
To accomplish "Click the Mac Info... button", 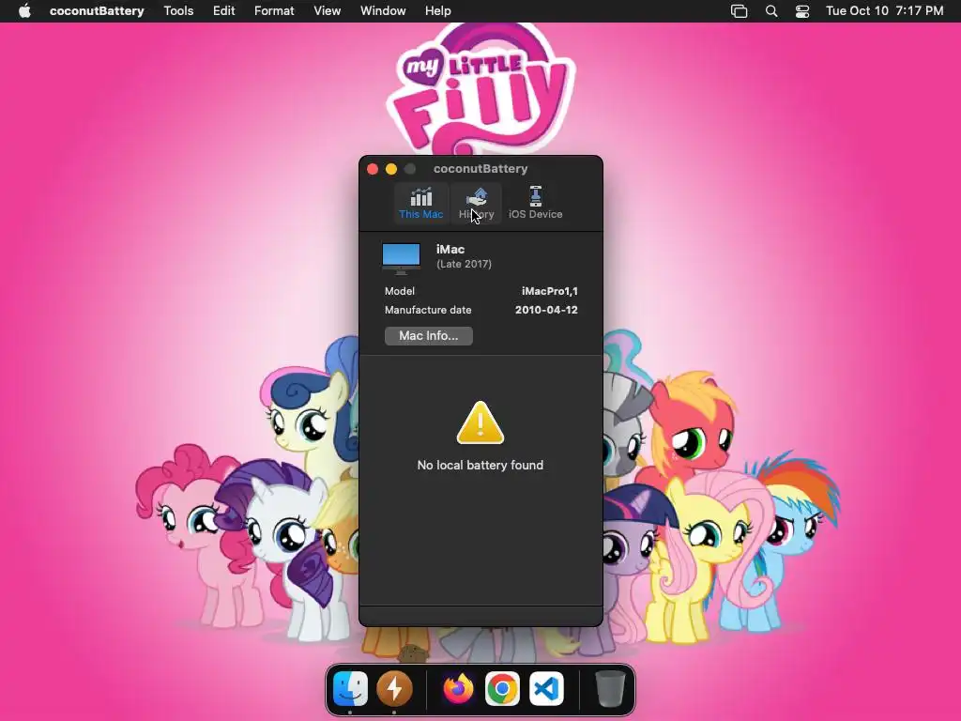I will tap(428, 335).
